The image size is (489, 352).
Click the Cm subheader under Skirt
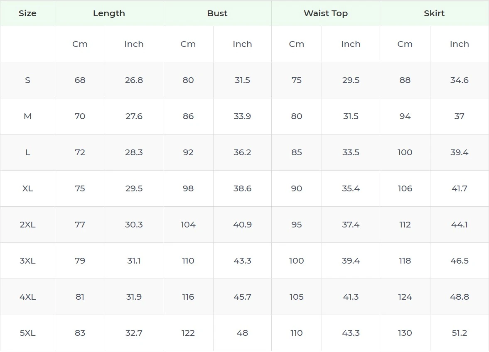pyautogui.click(x=405, y=44)
